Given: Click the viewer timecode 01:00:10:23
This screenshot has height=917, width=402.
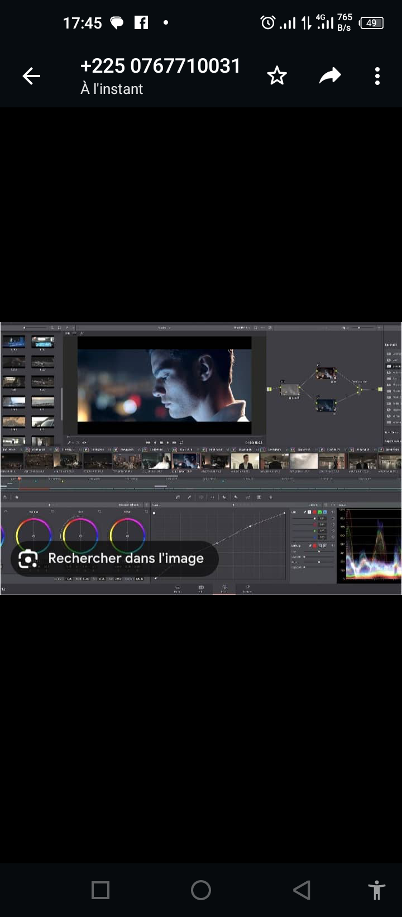Looking at the screenshot, I should pos(253,442).
